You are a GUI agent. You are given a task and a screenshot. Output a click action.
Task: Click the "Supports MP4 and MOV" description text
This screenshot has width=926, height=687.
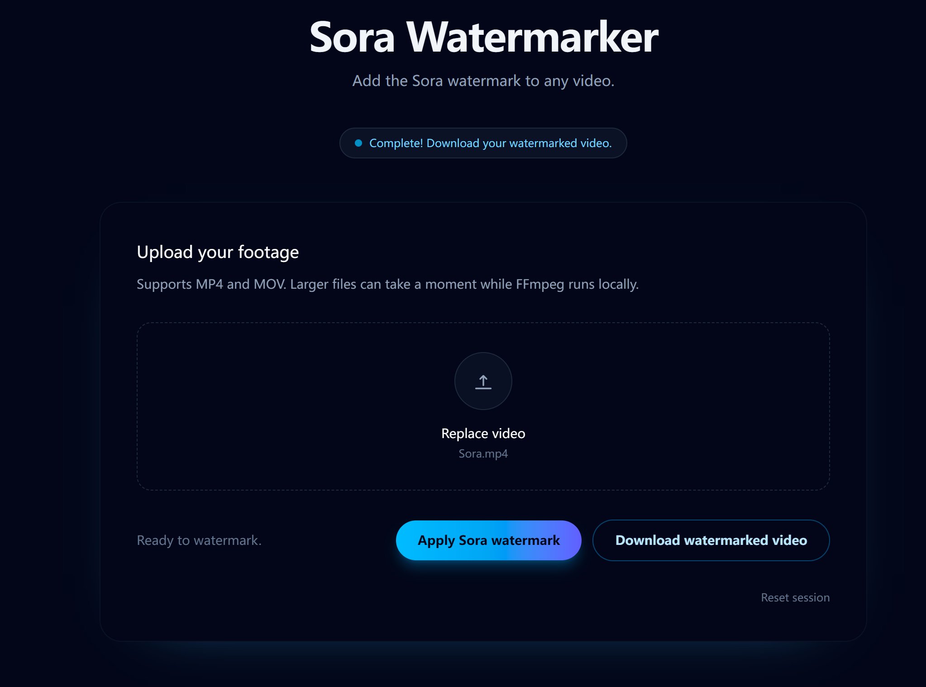click(x=387, y=284)
